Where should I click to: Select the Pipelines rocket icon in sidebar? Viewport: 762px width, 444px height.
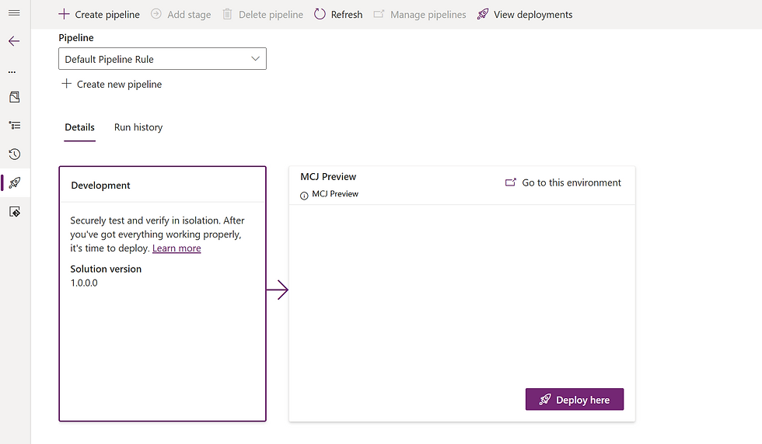15,183
